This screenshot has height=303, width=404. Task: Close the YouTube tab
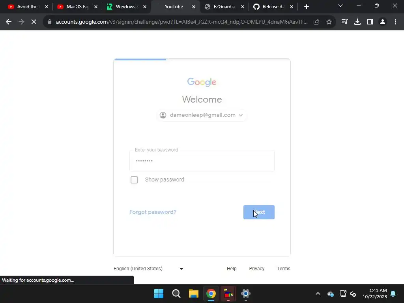coord(194,7)
